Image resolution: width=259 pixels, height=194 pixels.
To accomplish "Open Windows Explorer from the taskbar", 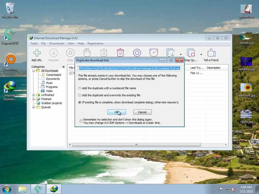I will (x=23, y=189).
